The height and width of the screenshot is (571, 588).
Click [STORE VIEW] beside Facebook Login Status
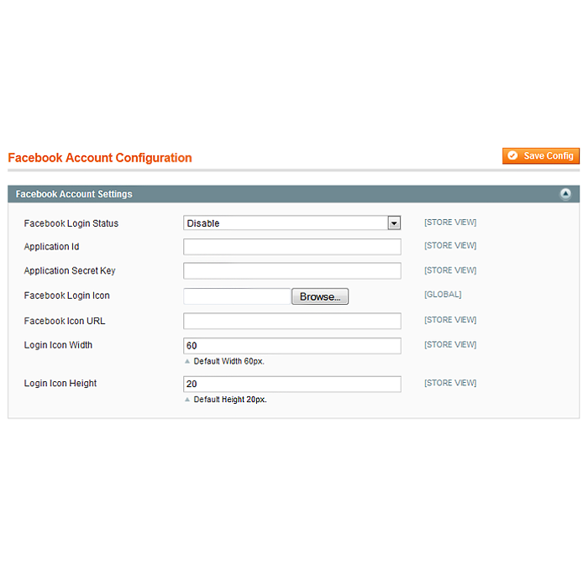(450, 223)
